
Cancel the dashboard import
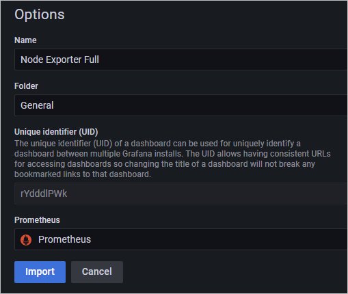(x=97, y=272)
